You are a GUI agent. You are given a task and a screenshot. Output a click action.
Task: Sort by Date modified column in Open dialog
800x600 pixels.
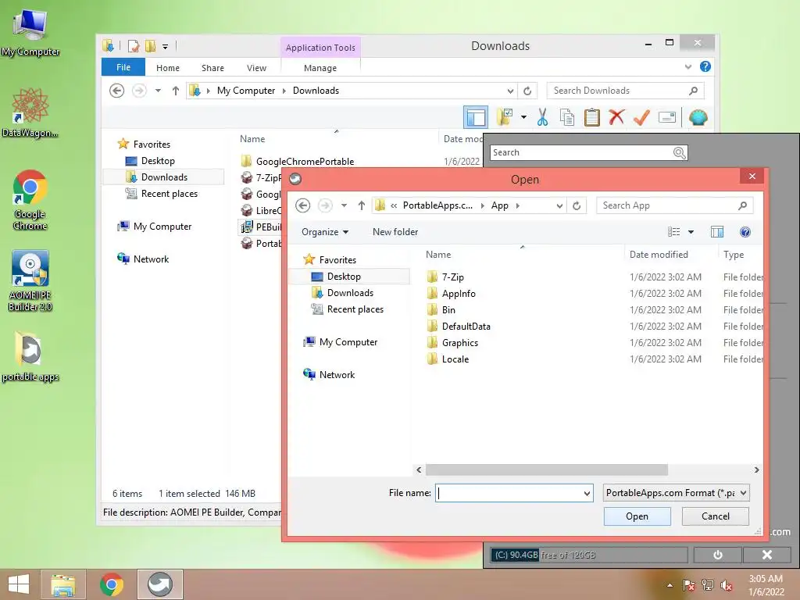[658, 255]
